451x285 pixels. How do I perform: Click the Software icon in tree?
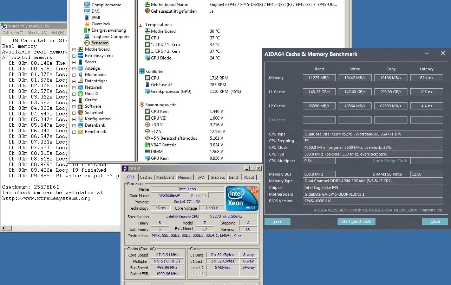[80, 106]
